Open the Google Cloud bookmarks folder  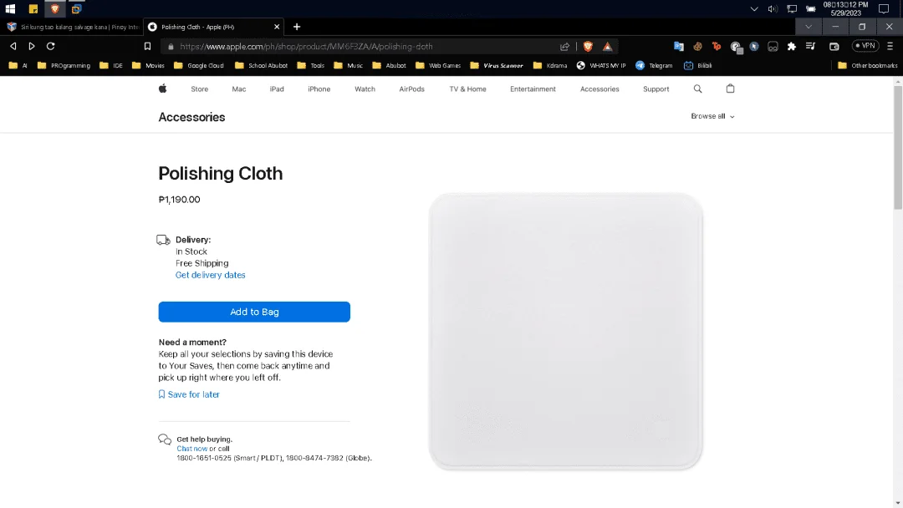click(x=199, y=65)
